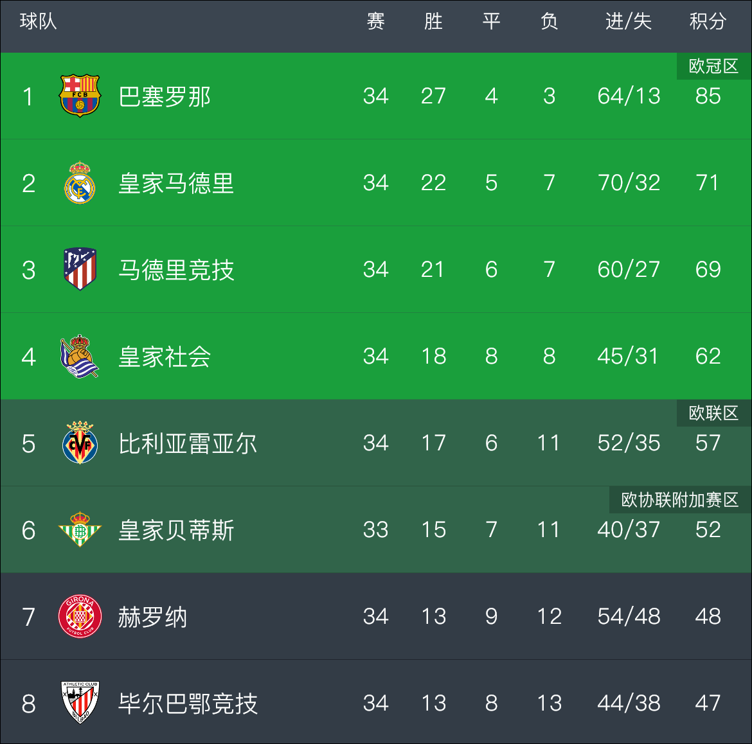Image resolution: width=752 pixels, height=744 pixels.
Task: Select Barcelona's 85 points value
Action: click(708, 96)
